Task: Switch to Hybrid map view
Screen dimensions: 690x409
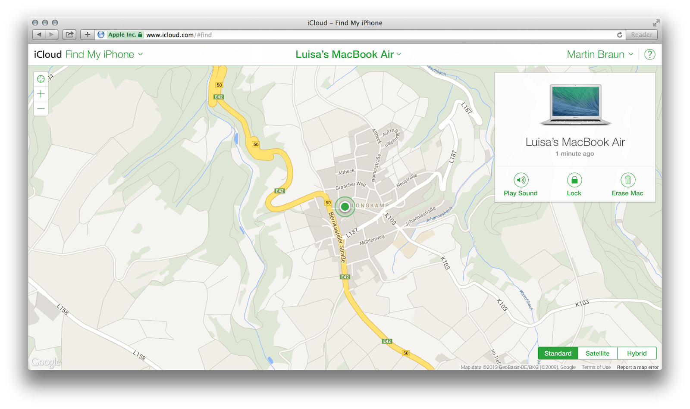Action: [x=637, y=353]
